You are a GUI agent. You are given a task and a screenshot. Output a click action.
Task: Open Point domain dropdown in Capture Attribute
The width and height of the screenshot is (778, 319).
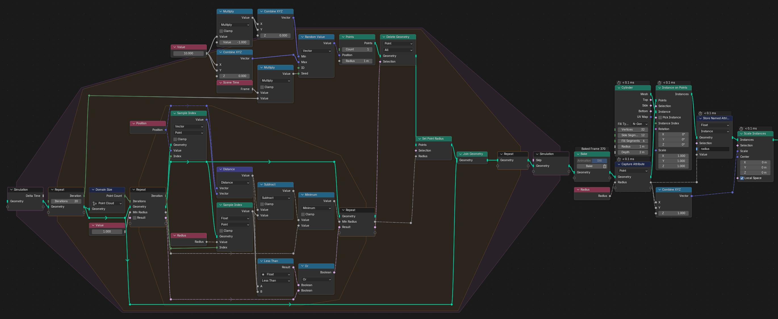coord(633,171)
